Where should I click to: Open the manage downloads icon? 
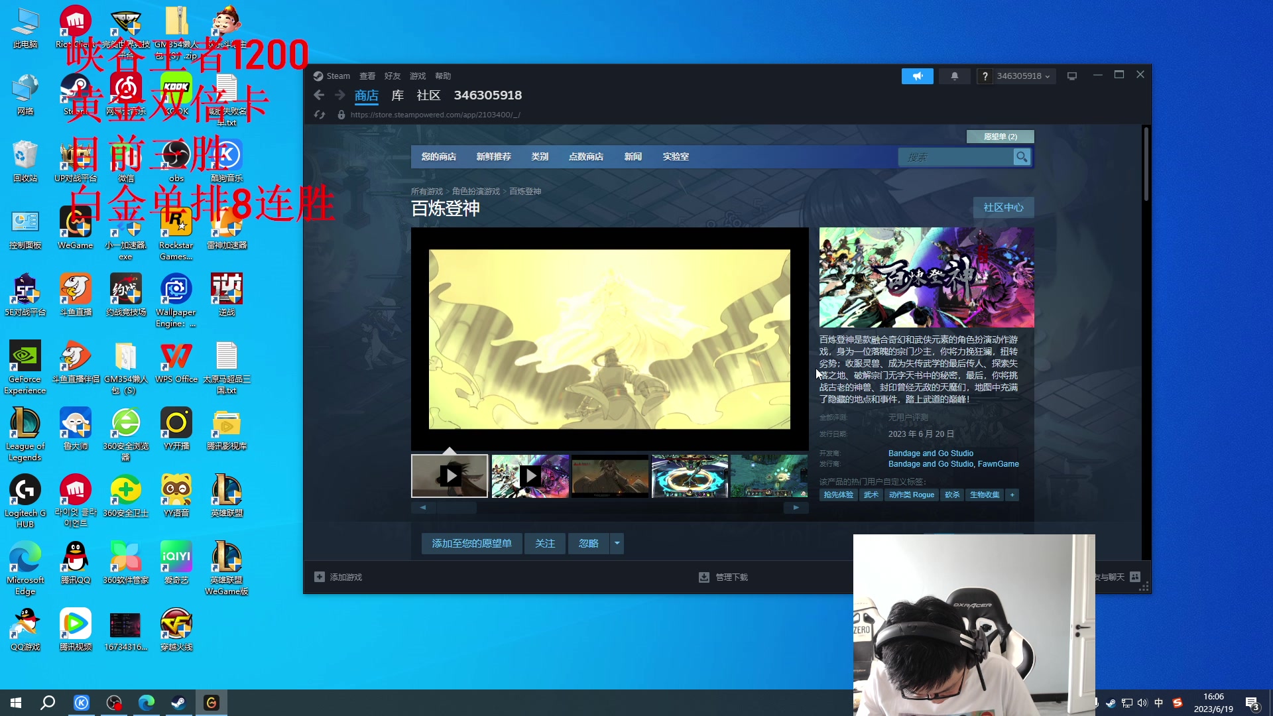tap(704, 577)
